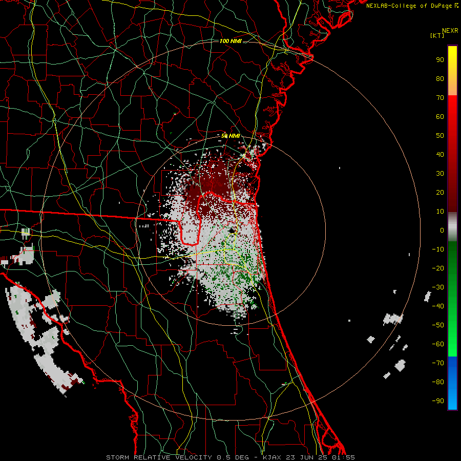Viewport: 461px width, 461px height.
Task: Click the yellow band atop the color bar
Action: coord(452,71)
